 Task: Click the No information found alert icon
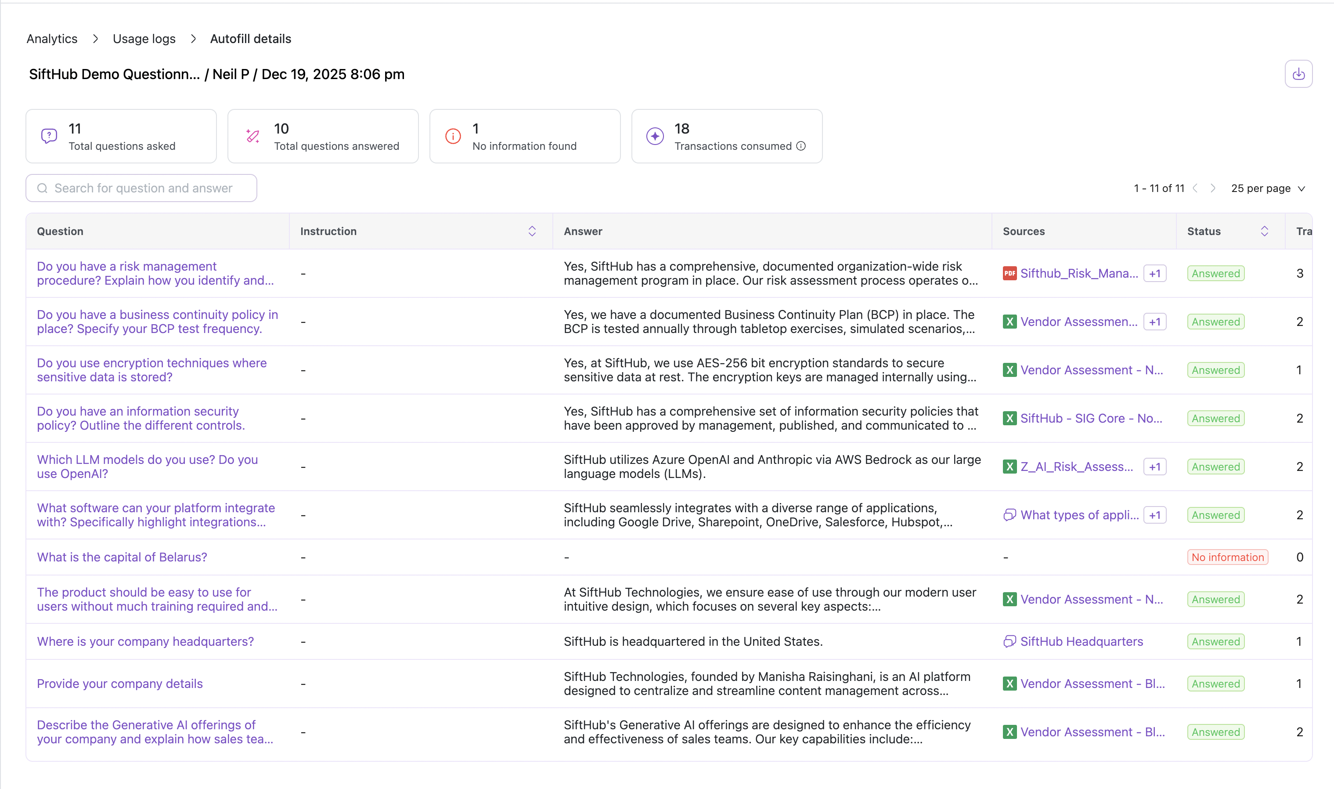[453, 137]
